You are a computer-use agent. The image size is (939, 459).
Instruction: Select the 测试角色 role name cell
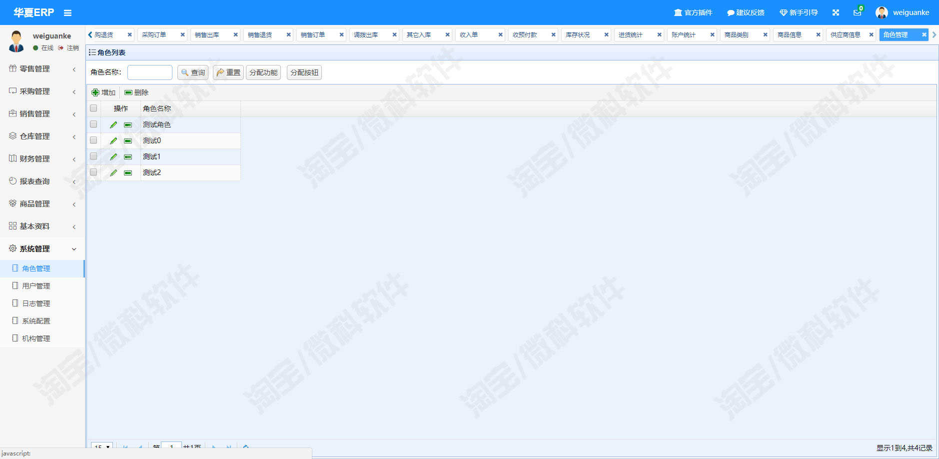(190, 124)
